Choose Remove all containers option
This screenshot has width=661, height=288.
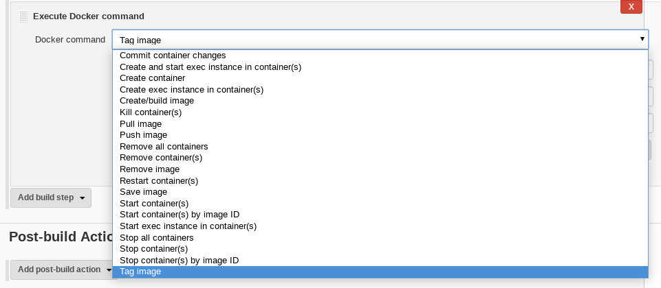380,147
